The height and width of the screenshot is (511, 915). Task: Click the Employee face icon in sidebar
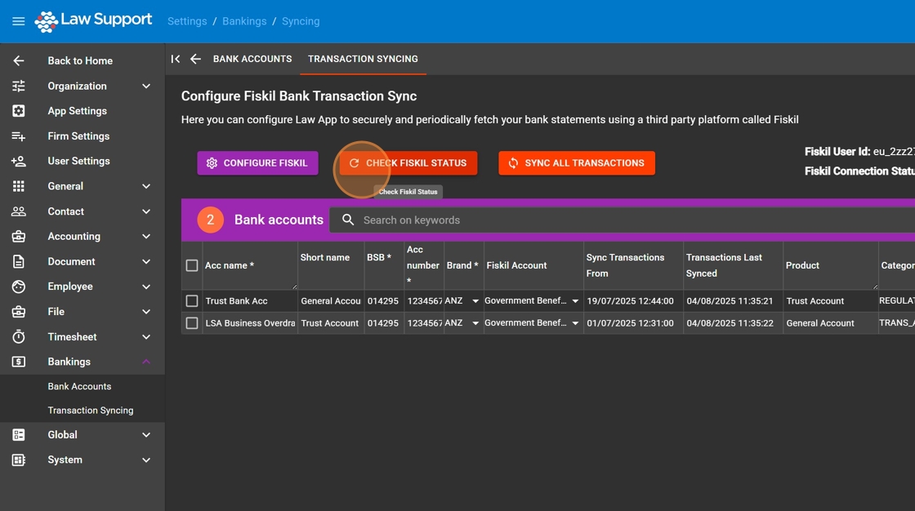19,287
